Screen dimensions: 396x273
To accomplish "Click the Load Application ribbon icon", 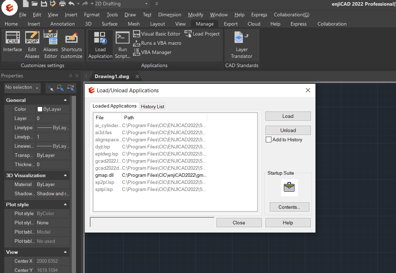I will (x=100, y=45).
